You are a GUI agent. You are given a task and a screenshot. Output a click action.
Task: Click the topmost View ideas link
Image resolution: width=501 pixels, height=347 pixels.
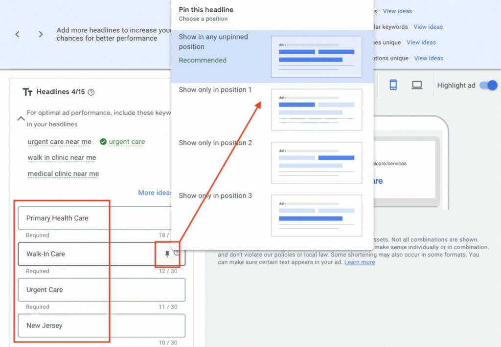coord(398,11)
